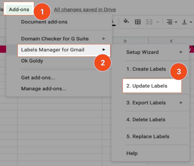
Task: Choose Get add-ons...
Action: tap(38, 78)
